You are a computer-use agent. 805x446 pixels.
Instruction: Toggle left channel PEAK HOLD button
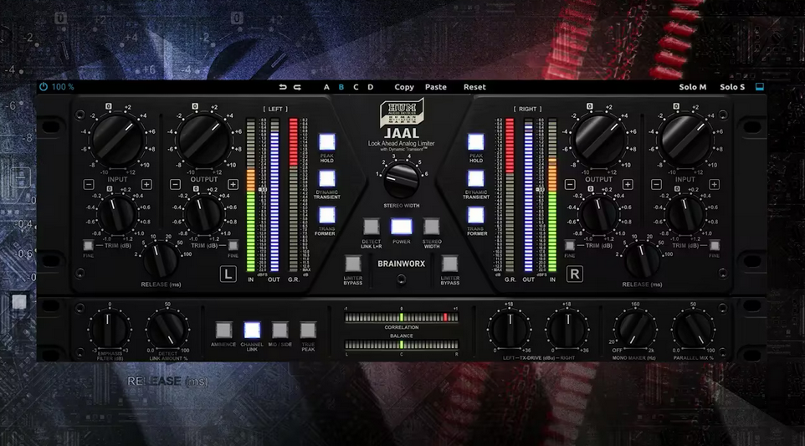[327, 142]
